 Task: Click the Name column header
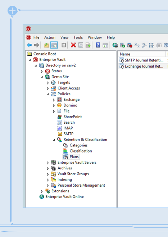pyautogui.click(x=142, y=54)
